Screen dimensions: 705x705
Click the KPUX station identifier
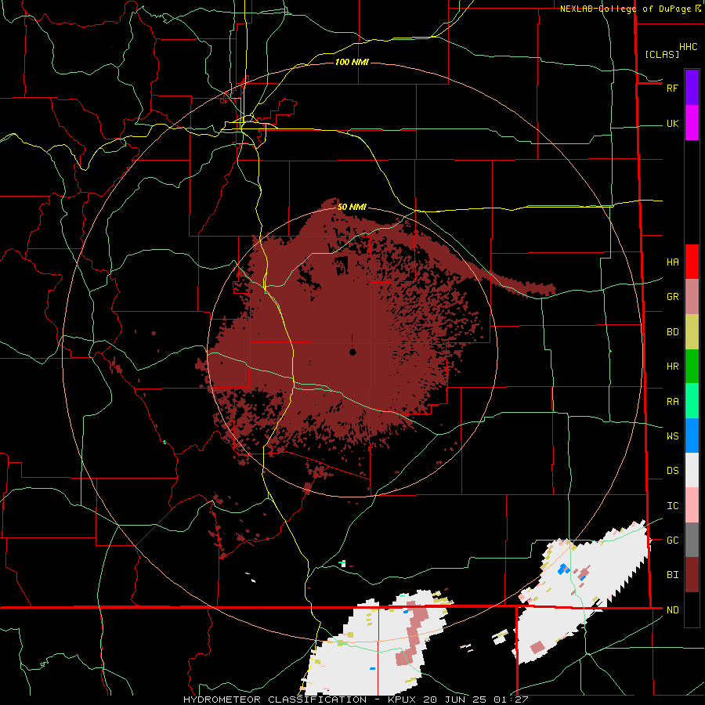click(403, 700)
